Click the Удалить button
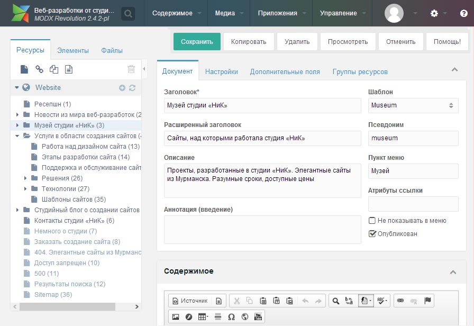The height and width of the screenshot is (326, 474). (297, 42)
